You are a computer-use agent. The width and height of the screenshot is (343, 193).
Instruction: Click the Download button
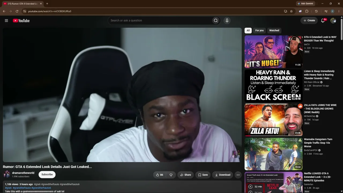point(222,175)
